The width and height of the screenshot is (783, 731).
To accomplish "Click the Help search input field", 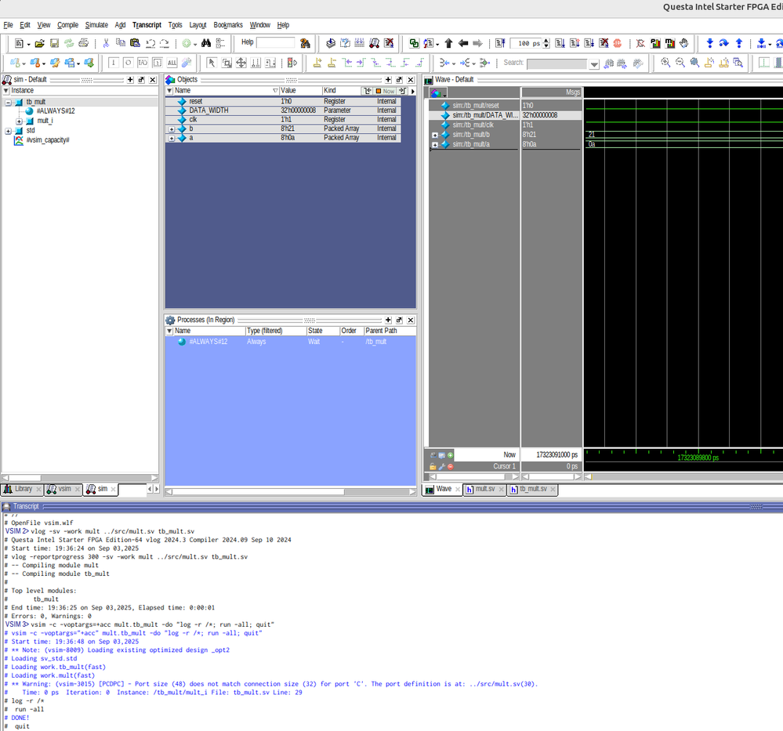I will [x=275, y=43].
